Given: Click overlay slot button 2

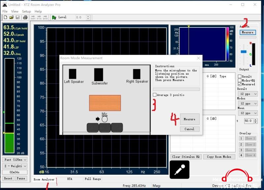Looking at the screenshot, I should coord(241,144).
